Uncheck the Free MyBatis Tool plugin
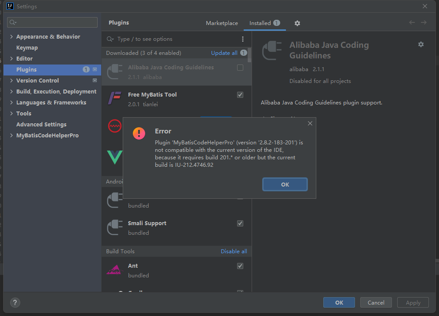Screen dimensions: 439x316 [240, 95]
